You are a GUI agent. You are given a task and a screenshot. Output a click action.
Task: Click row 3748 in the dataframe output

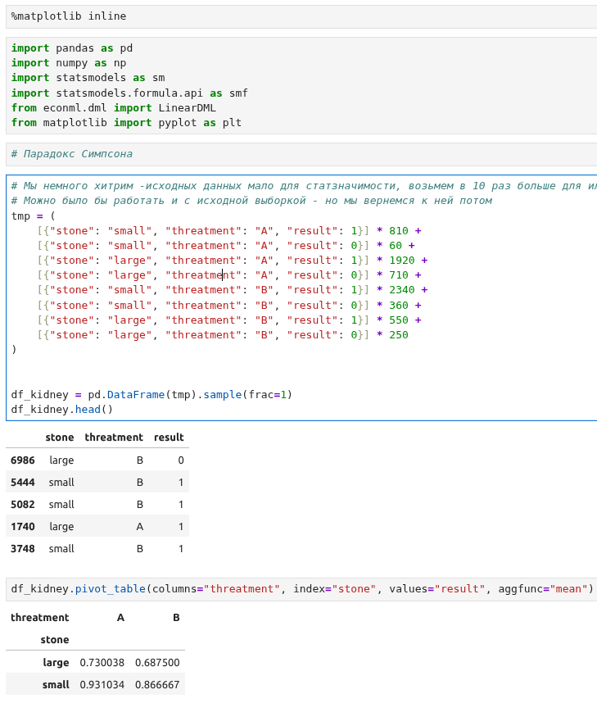click(23, 549)
